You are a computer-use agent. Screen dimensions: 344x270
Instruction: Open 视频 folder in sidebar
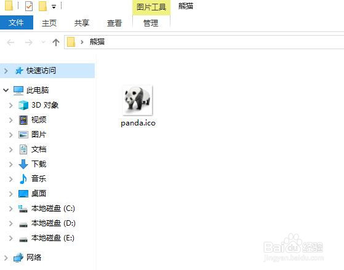coord(39,120)
